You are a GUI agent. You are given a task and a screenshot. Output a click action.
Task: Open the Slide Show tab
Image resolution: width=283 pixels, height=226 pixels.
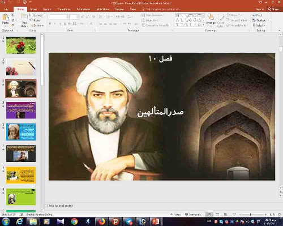[x=102, y=9]
